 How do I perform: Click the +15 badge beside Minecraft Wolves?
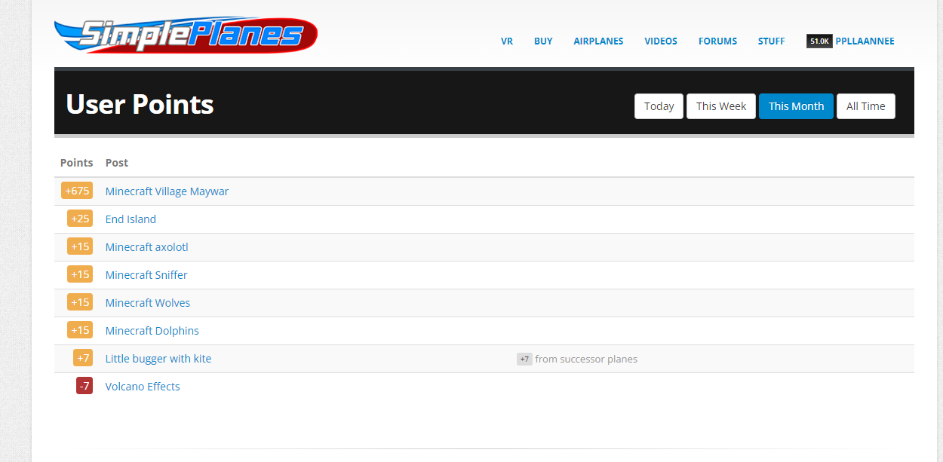tap(80, 303)
